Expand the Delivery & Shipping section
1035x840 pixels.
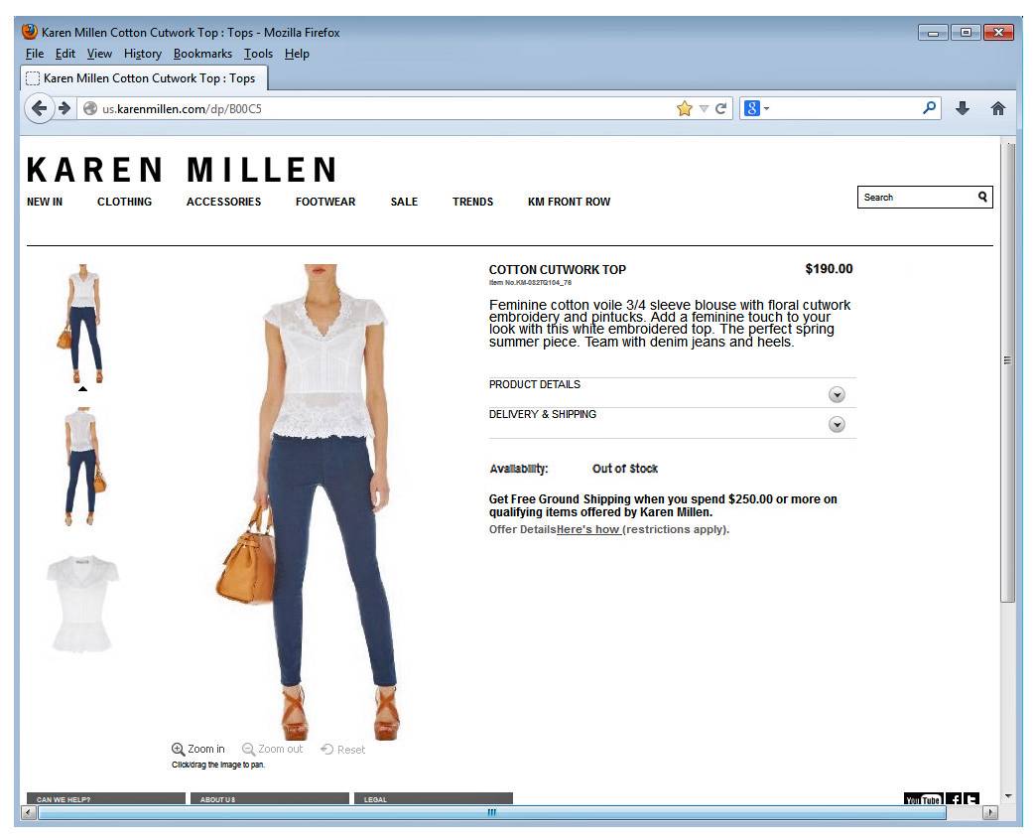point(837,424)
